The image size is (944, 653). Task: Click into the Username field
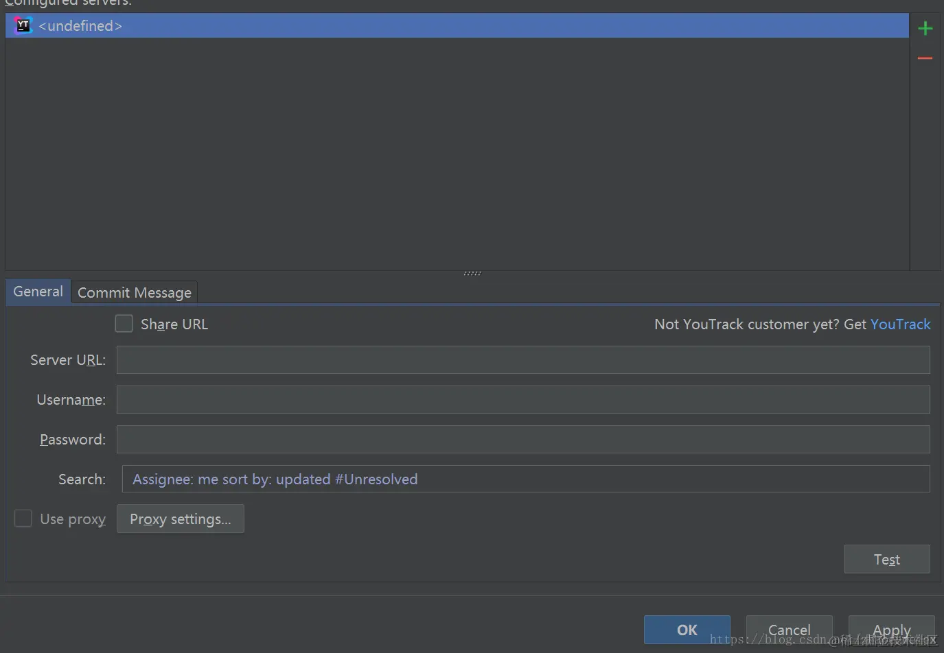523,400
